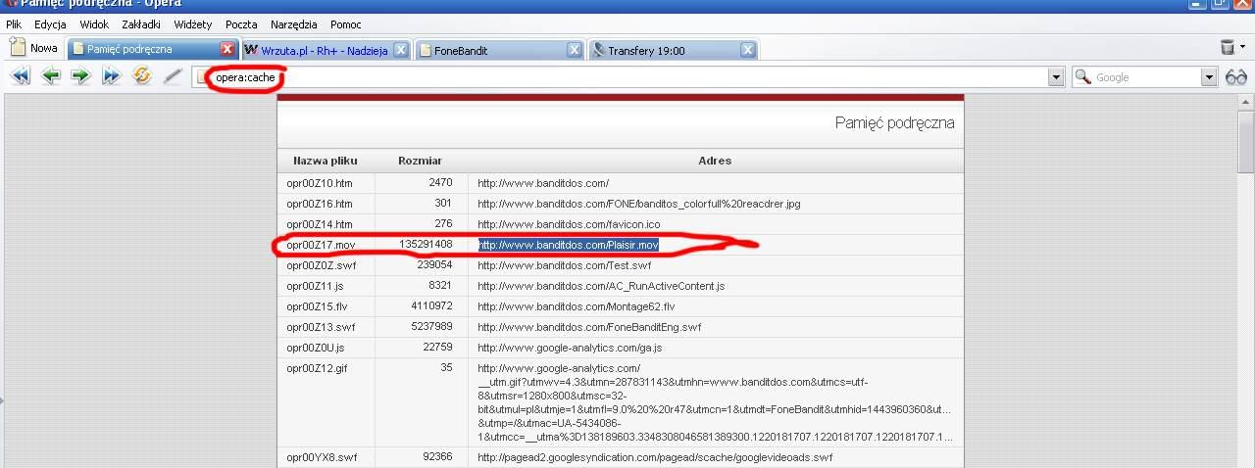
Task: Click the Nazwa pliku column header
Action: pos(325,161)
